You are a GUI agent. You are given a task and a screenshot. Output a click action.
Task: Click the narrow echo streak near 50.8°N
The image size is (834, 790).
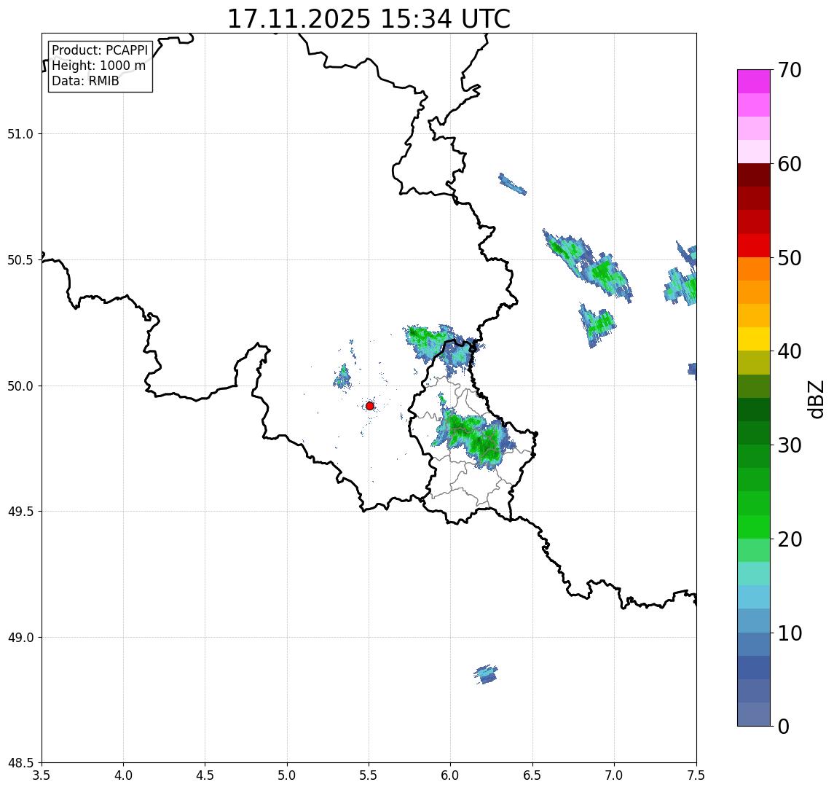(x=513, y=184)
